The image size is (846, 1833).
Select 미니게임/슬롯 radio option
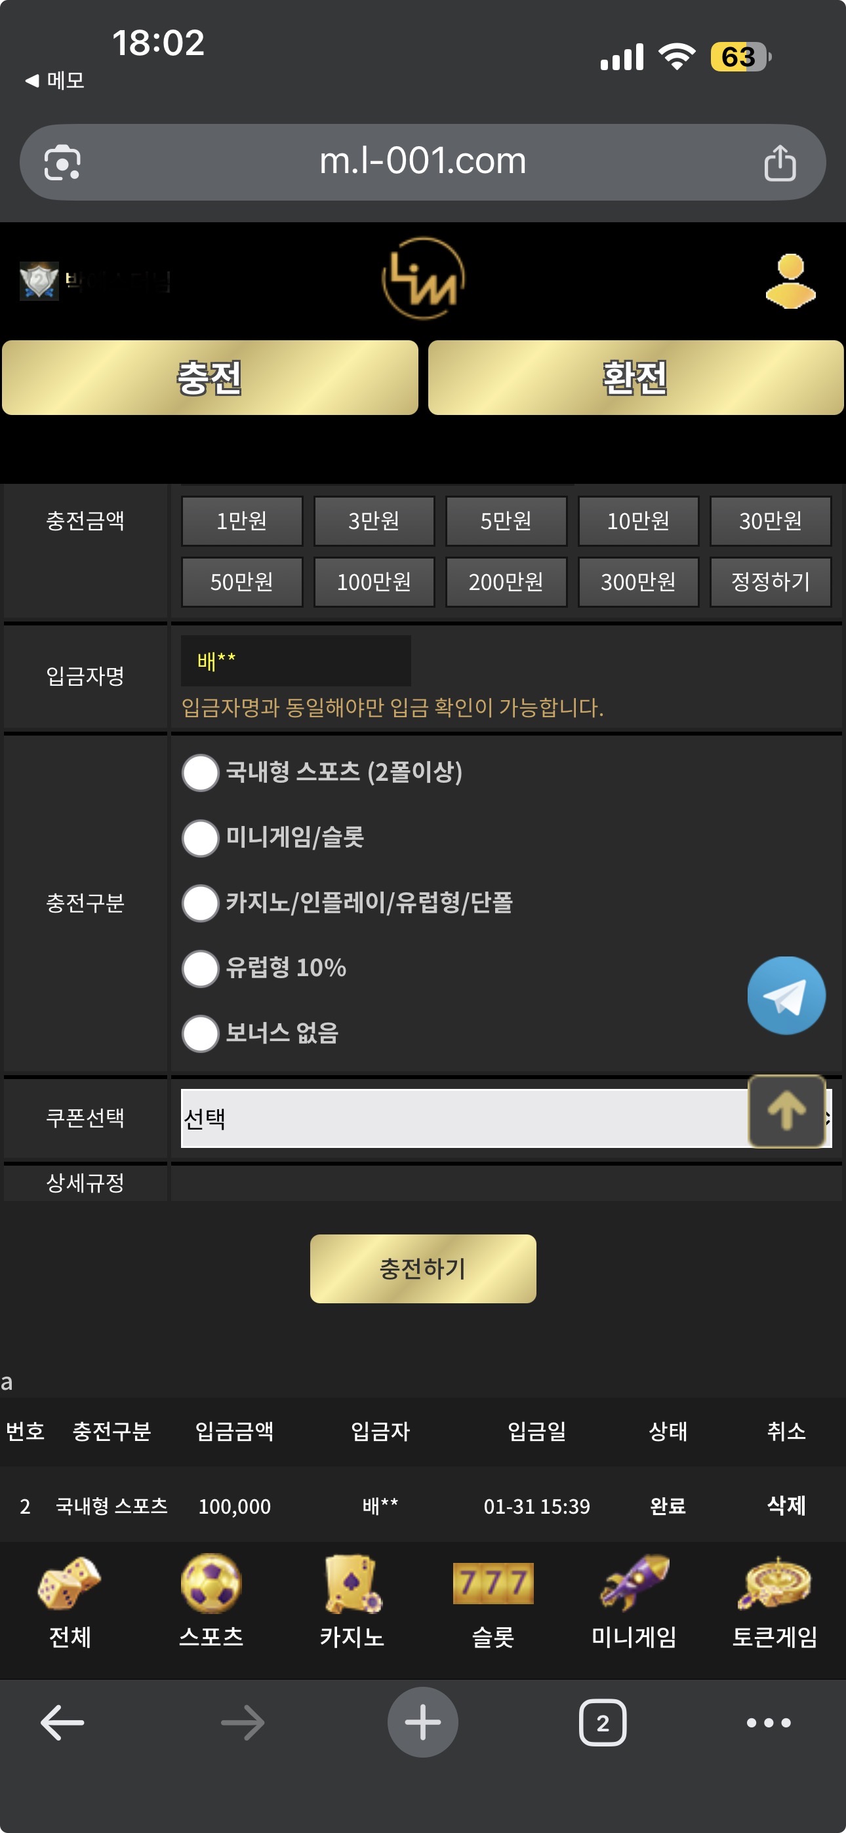pos(200,838)
